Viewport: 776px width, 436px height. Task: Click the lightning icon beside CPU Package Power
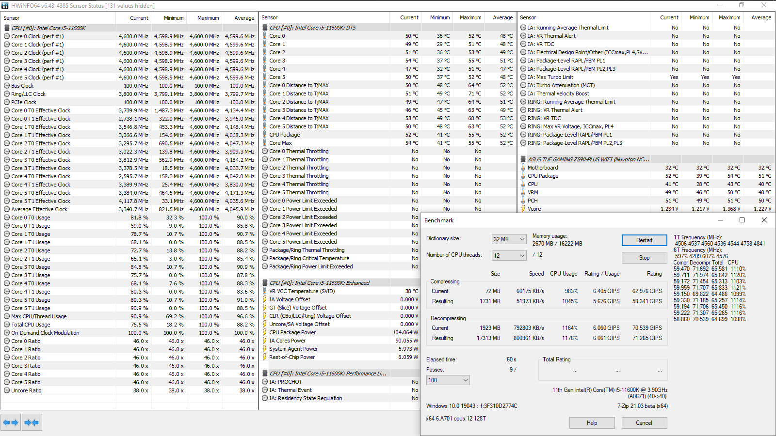[265, 332]
